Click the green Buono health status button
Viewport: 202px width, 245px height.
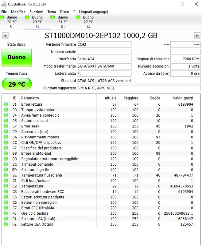pos(17,58)
